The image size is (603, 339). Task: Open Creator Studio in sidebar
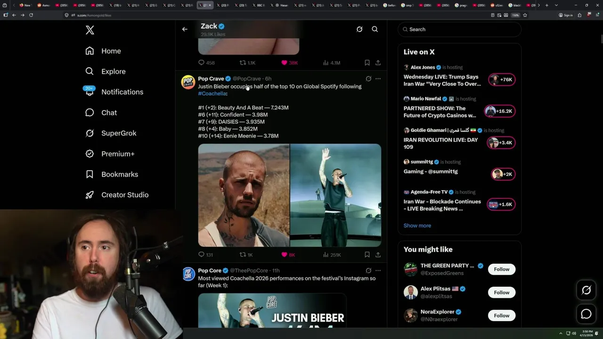[x=117, y=195]
